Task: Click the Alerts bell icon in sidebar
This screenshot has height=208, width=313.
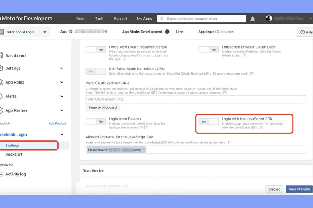Action: click(x=1, y=96)
